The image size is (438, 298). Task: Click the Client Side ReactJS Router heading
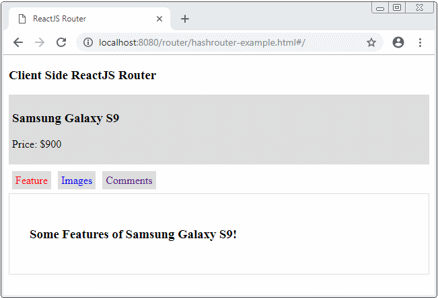click(x=83, y=75)
